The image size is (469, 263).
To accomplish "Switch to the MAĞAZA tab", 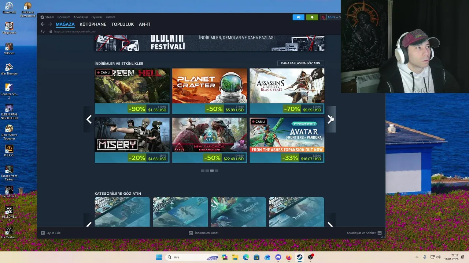I will click(x=65, y=24).
